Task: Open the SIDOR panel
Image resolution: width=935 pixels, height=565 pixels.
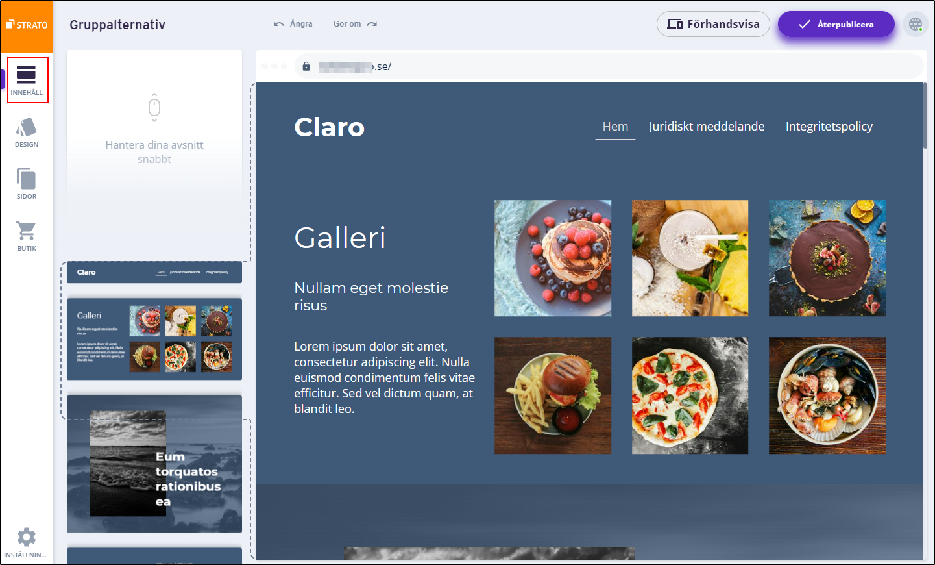Action: (27, 183)
